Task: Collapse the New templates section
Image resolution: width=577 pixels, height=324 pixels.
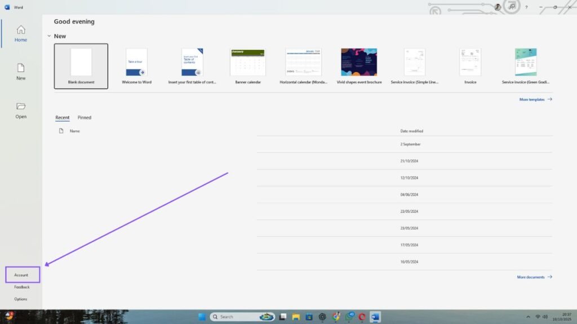Action: (50, 35)
